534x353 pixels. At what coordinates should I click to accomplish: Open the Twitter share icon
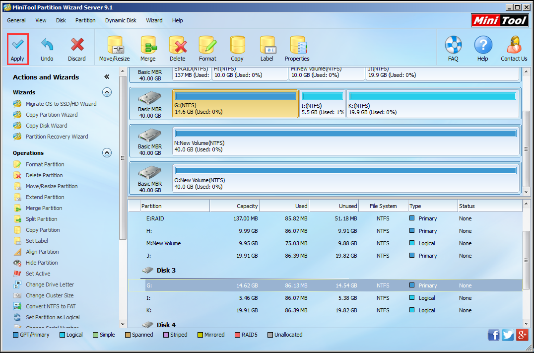point(508,335)
